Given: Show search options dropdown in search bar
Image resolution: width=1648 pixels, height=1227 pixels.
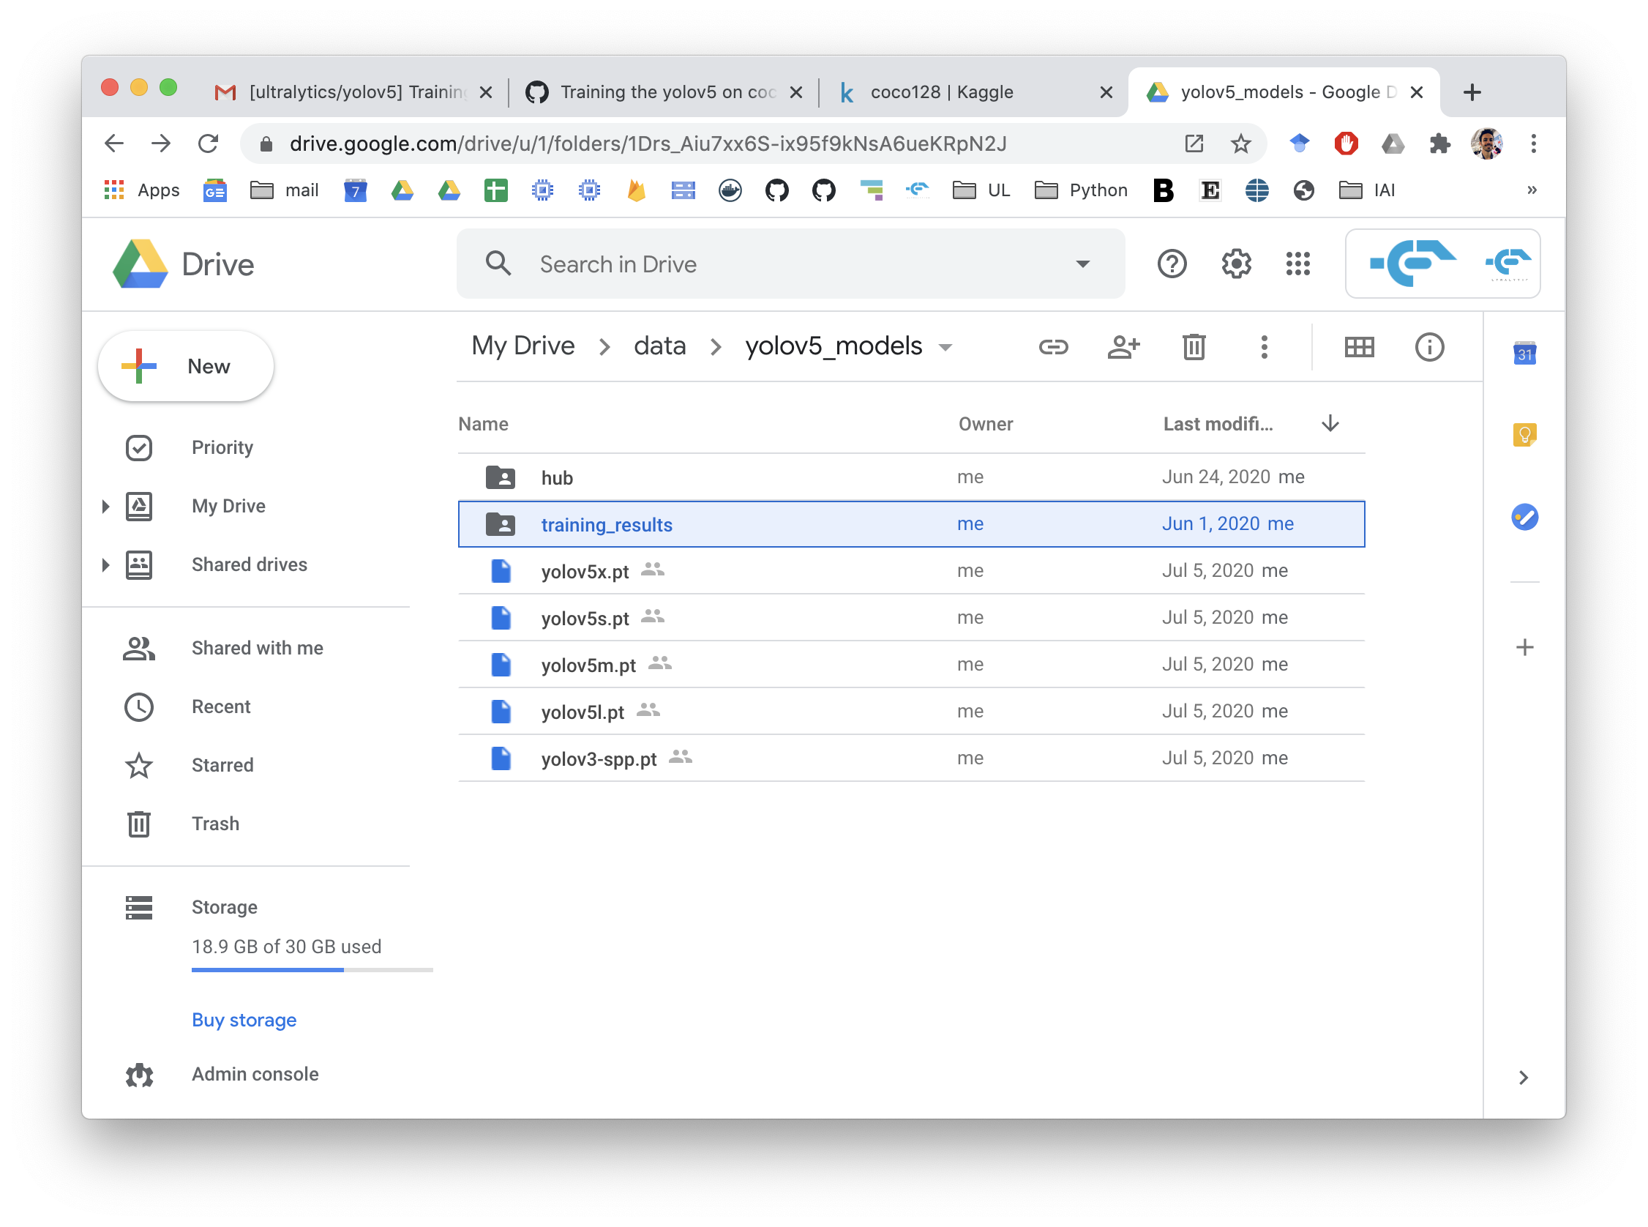Looking at the screenshot, I should (1082, 264).
